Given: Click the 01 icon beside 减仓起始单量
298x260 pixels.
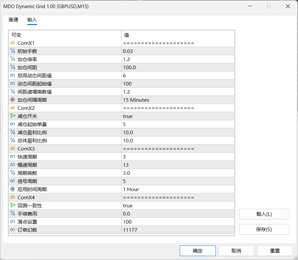Looking at the screenshot, I should coord(13,124).
